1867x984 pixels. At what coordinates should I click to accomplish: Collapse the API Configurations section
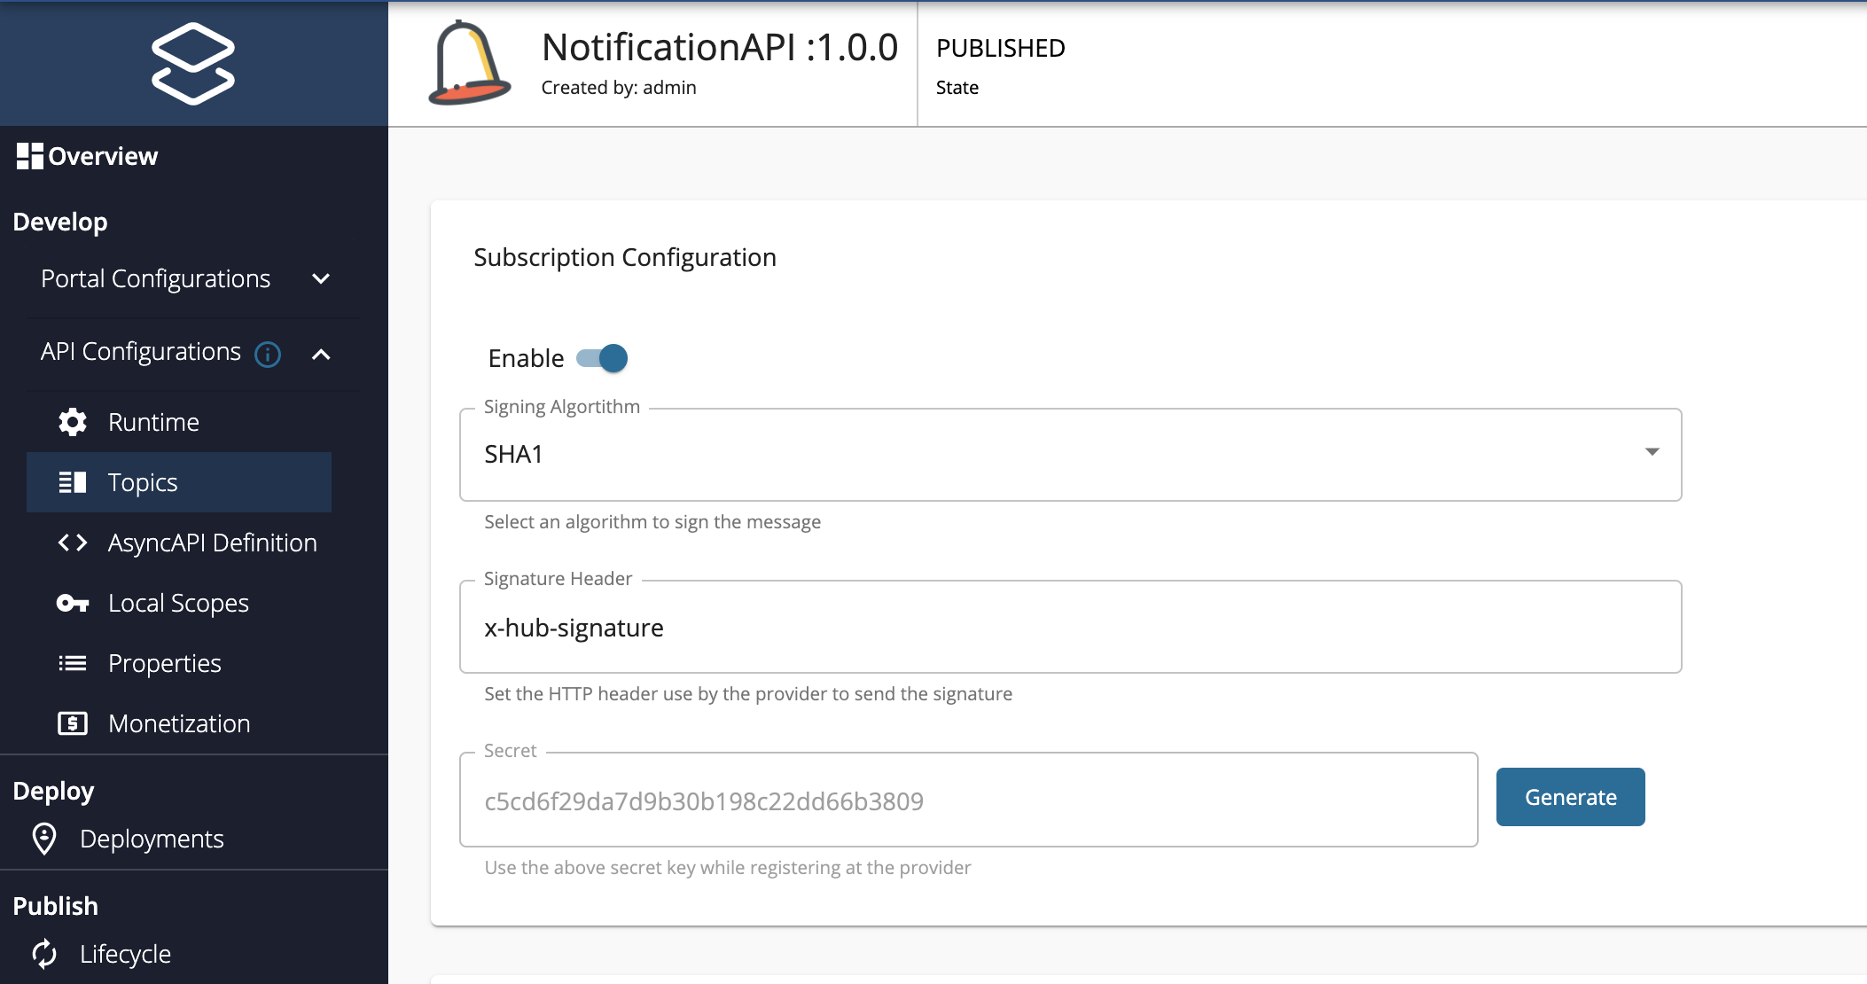323,352
